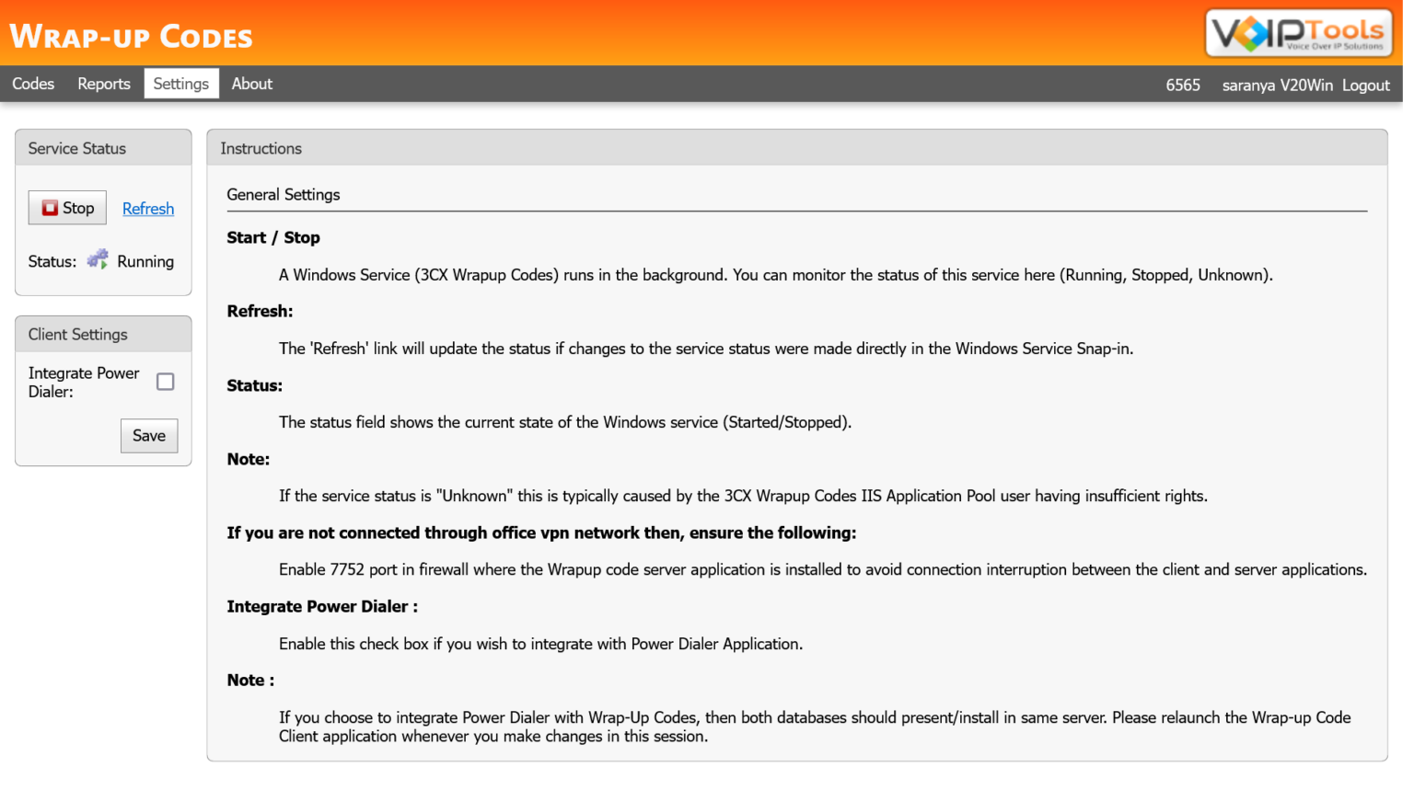Viewport: 1414px width, 790px height.
Task: Switch to the Codes tab
Action: [32, 84]
